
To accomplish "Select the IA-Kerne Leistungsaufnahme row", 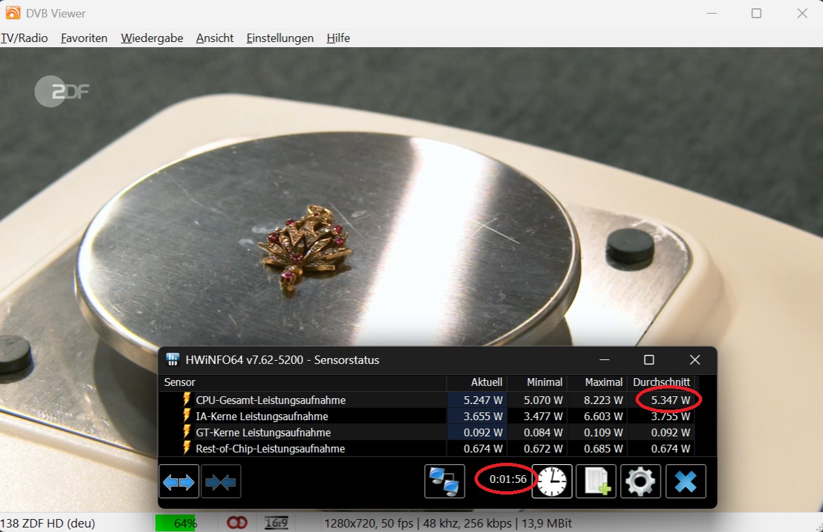I will (x=427, y=416).
